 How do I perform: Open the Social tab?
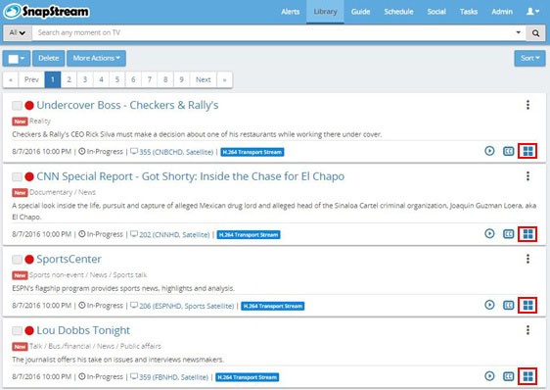(436, 12)
